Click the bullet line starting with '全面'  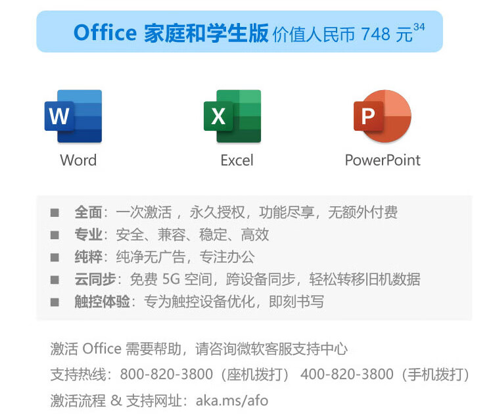224,212
